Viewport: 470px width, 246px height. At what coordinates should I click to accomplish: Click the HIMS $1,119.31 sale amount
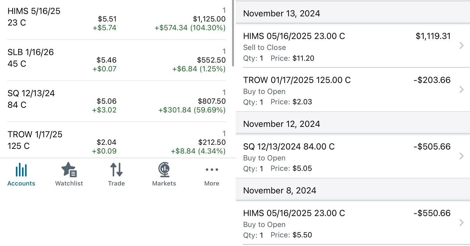433,36
